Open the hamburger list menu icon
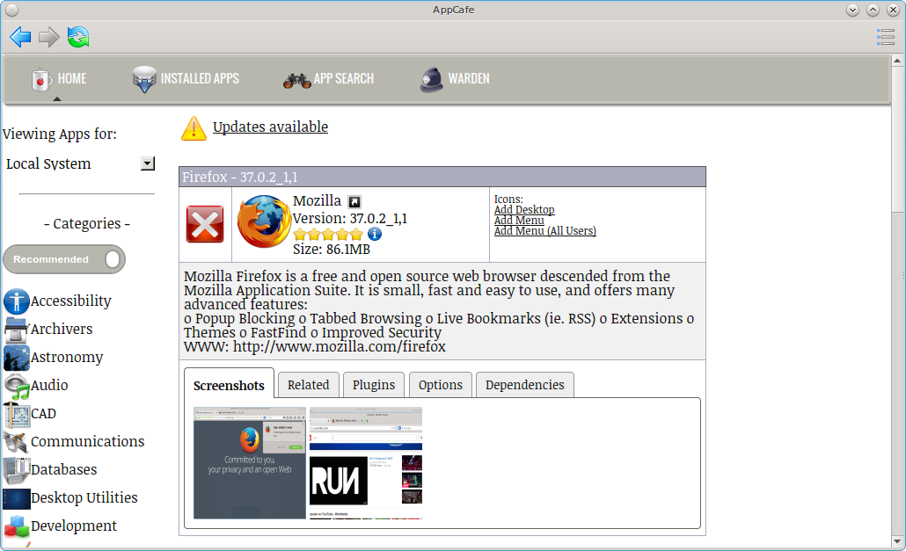906x551 pixels. point(885,37)
